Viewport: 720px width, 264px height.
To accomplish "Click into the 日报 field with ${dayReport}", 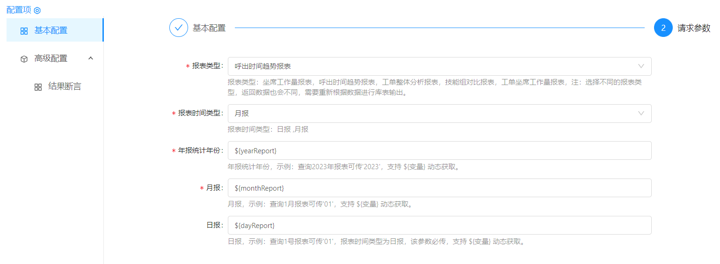I will click(x=439, y=225).
